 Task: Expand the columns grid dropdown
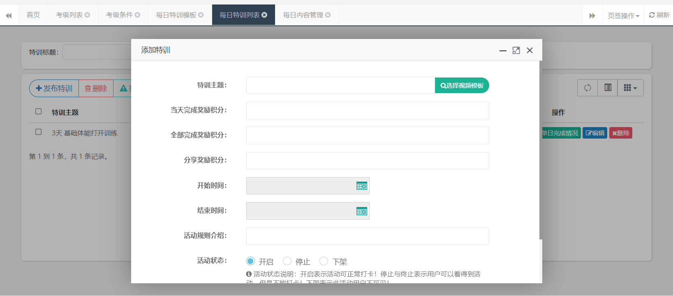[630, 88]
